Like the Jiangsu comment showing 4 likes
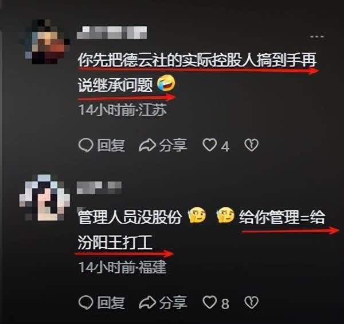 click(x=209, y=145)
